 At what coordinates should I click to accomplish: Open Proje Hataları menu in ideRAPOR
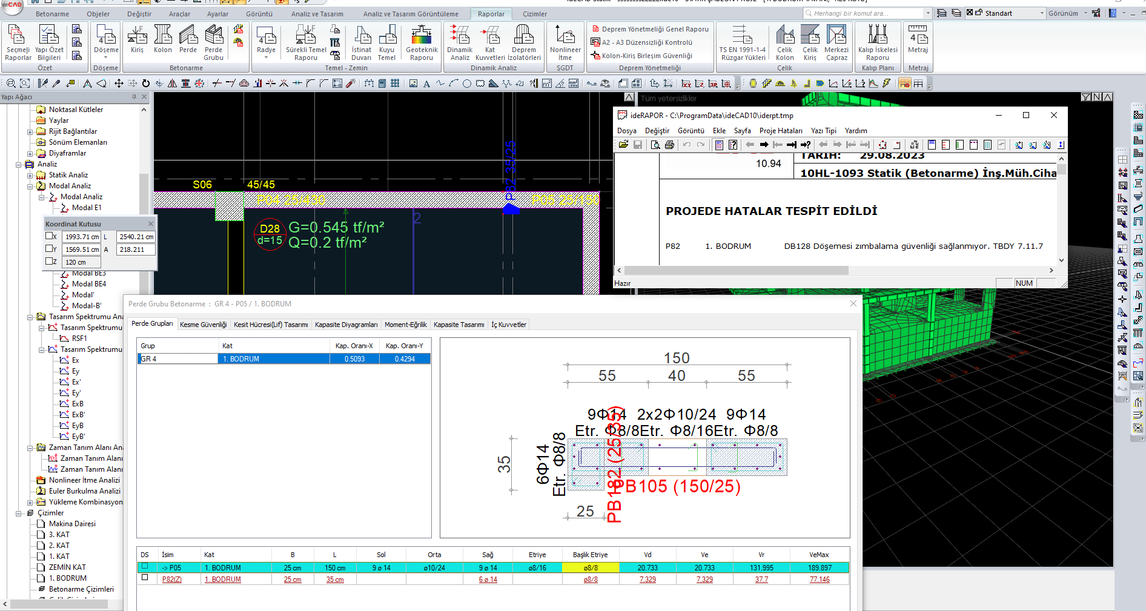coord(781,131)
